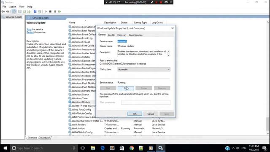Open the File menu

coord(4,7)
